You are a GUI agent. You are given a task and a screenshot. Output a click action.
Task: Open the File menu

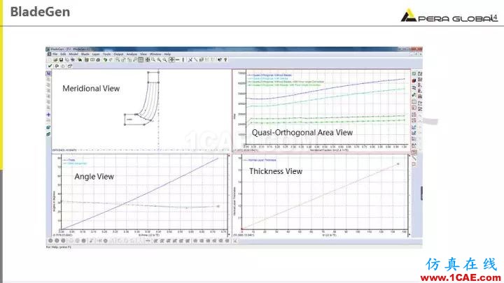point(55,55)
